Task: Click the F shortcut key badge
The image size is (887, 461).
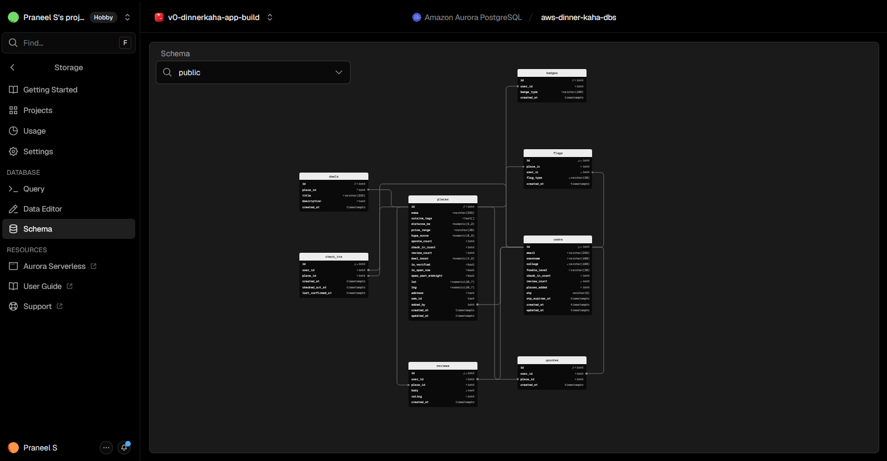Action: [125, 43]
